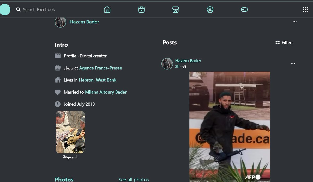Click the round teal Facebook logo
The width and height of the screenshot is (313, 182).
(x=5, y=10)
